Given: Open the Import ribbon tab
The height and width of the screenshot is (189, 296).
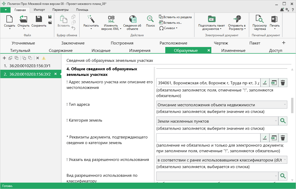Looking at the screenshot, I should 39,10.
